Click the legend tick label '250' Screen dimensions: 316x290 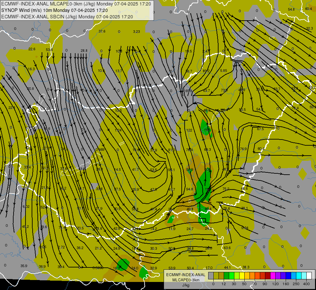tap(296, 284)
